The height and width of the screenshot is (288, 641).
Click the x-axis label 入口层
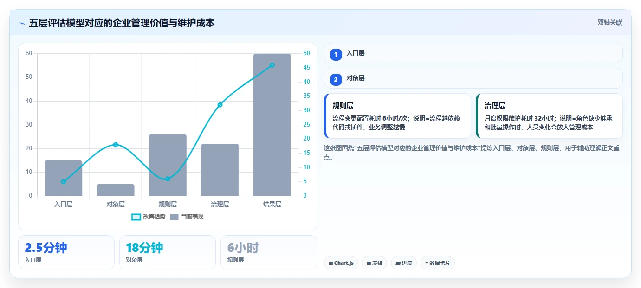[x=64, y=204]
